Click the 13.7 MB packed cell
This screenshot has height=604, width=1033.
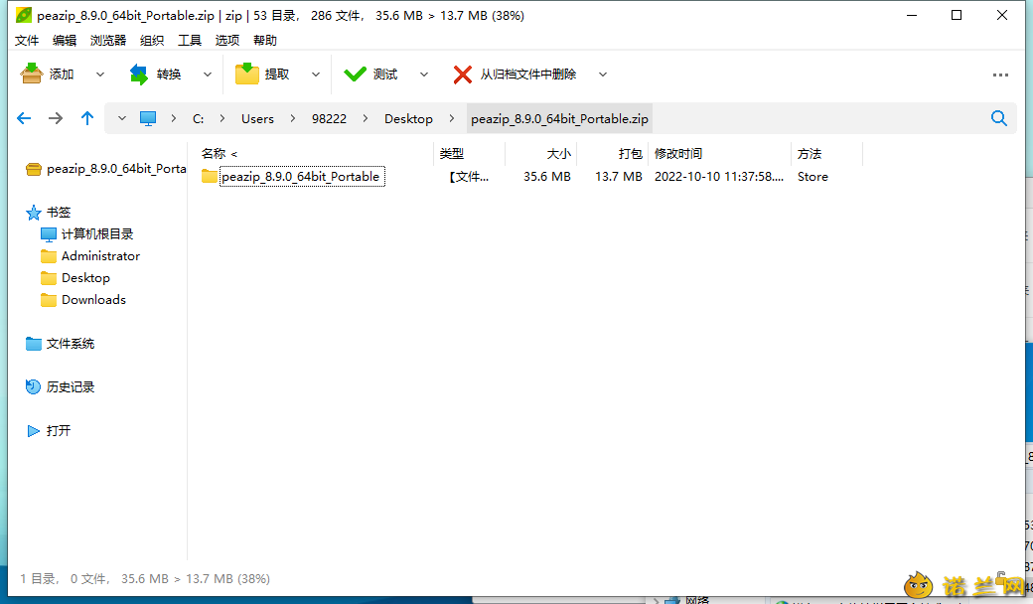pyautogui.click(x=618, y=177)
